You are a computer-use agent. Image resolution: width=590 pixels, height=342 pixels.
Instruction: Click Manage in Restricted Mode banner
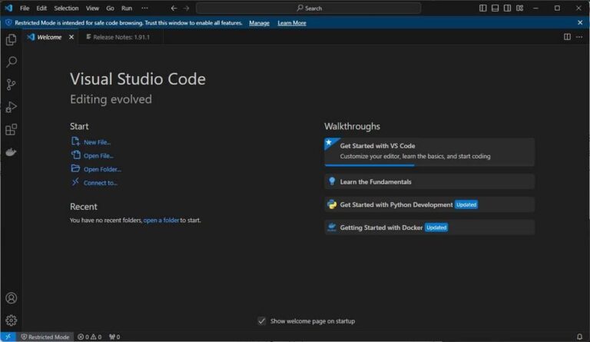click(259, 23)
